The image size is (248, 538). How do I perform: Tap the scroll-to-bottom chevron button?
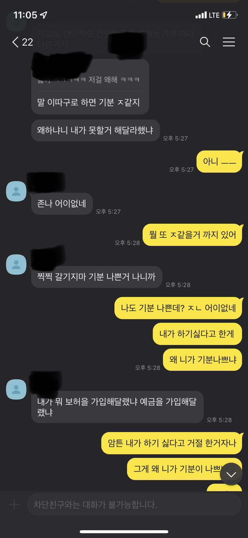tap(231, 474)
